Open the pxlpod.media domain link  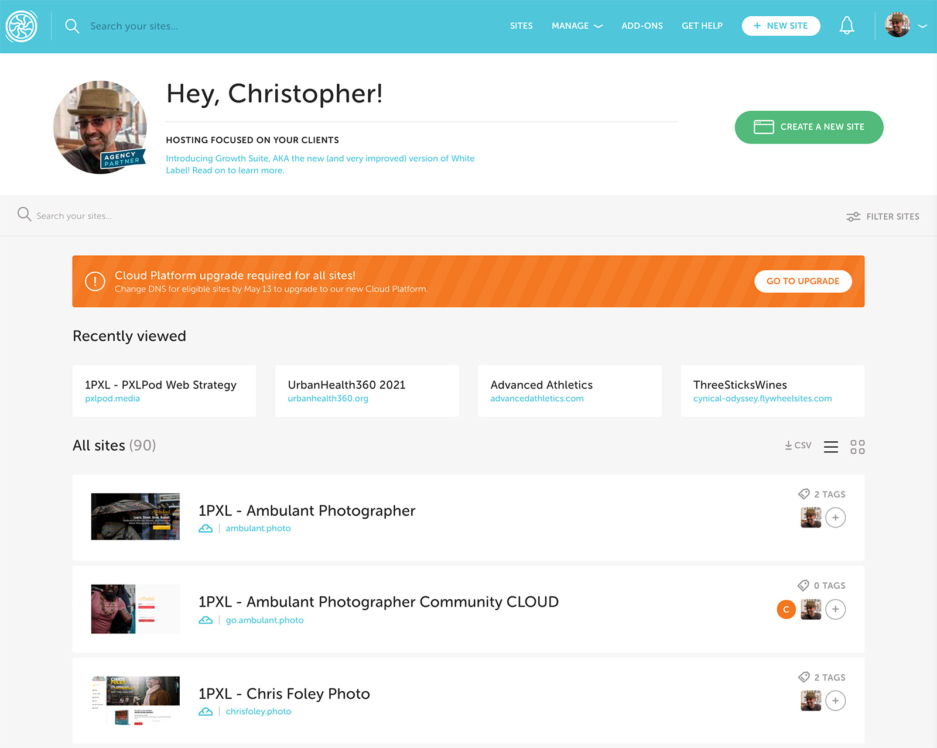(x=112, y=399)
